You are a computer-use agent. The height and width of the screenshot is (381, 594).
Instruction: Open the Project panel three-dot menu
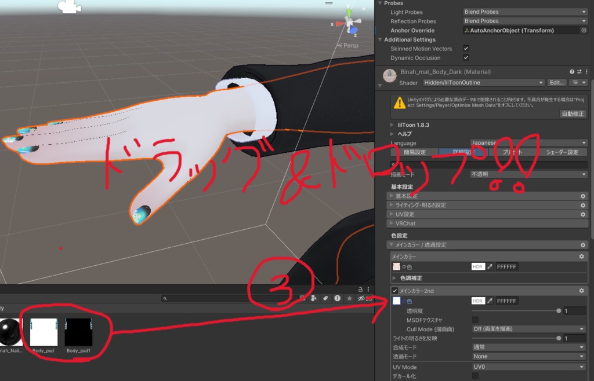point(368,289)
